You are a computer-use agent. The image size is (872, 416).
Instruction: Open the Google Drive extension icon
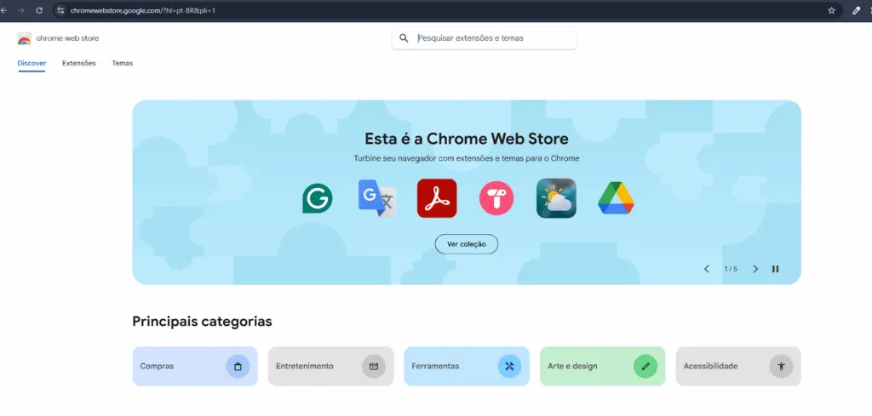click(x=616, y=198)
